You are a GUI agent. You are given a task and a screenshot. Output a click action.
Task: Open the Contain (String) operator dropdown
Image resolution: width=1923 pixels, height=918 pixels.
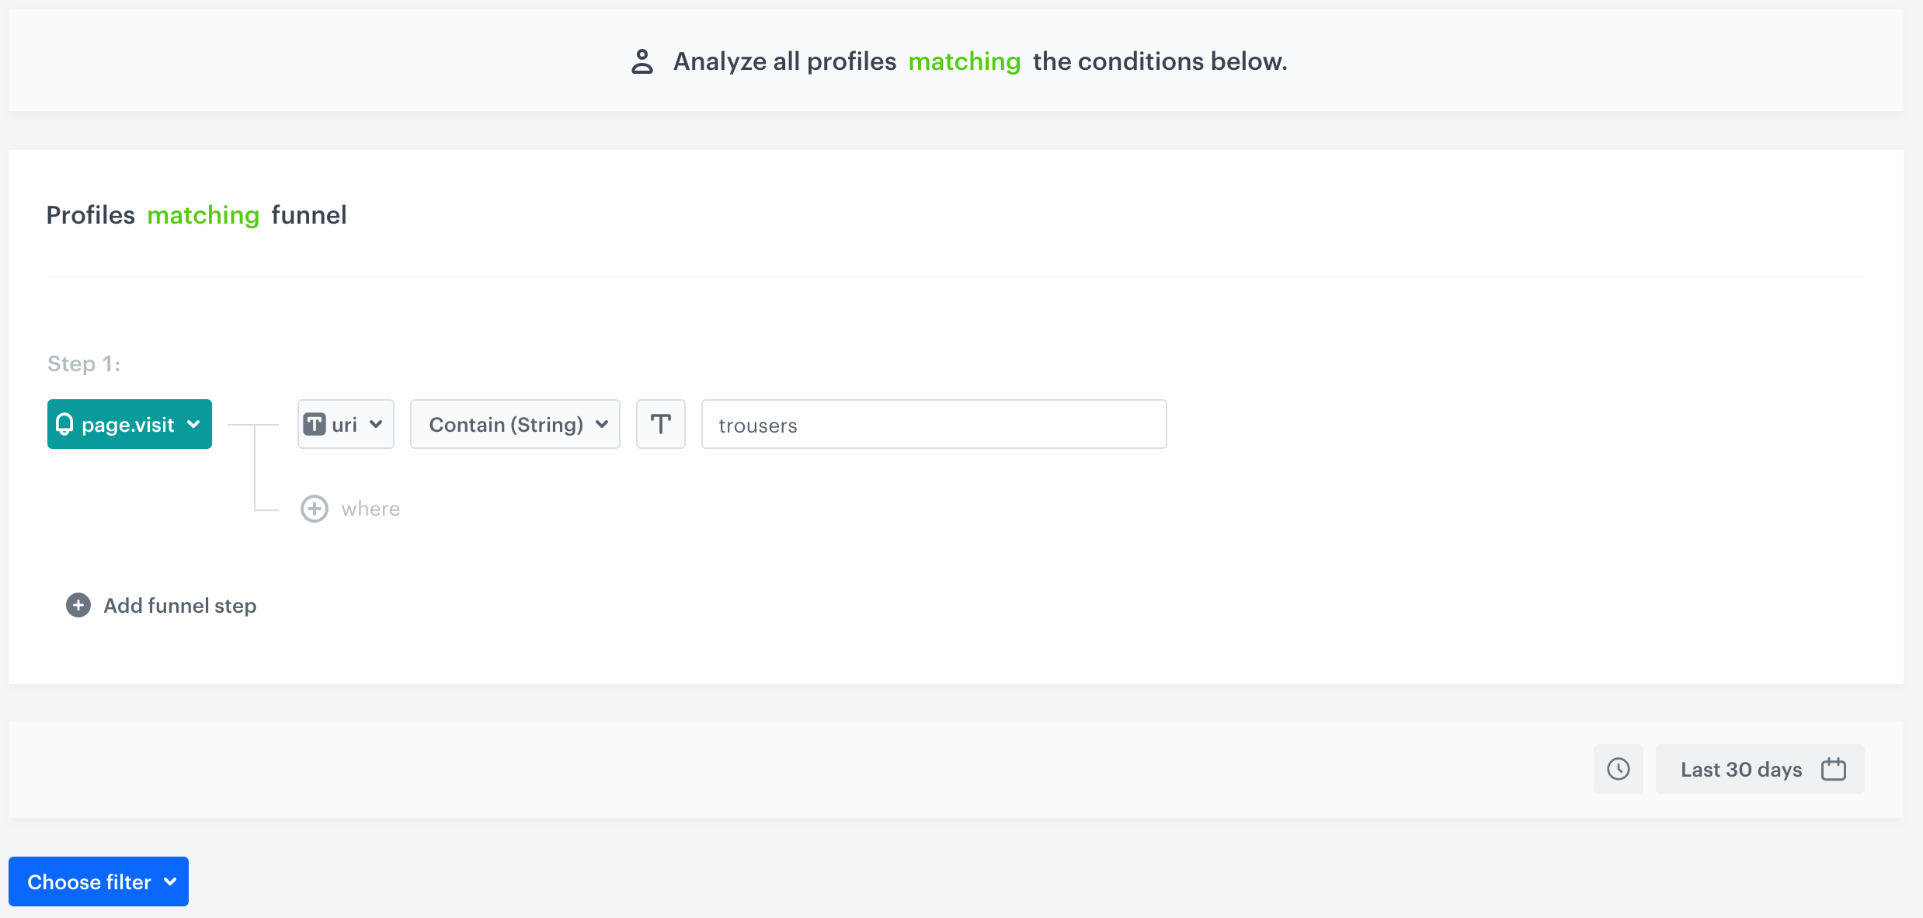point(515,424)
